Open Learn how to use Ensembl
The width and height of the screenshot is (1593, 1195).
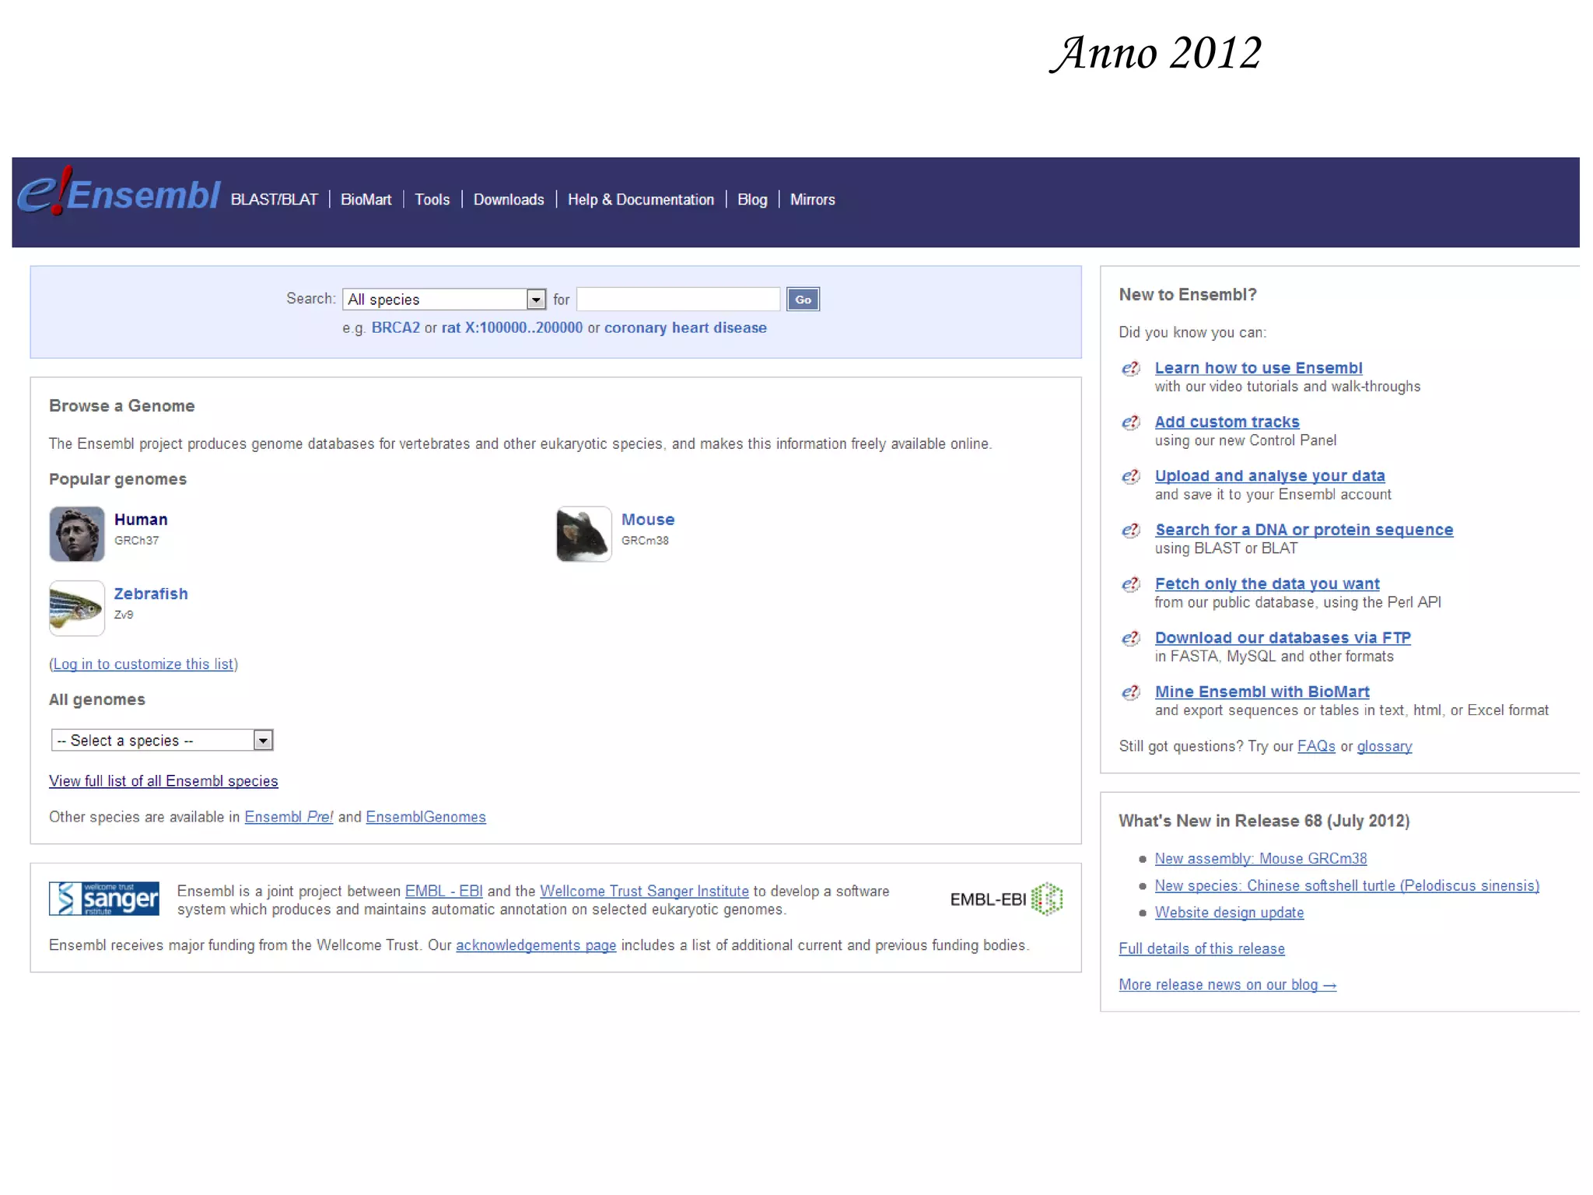pos(1259,368)
